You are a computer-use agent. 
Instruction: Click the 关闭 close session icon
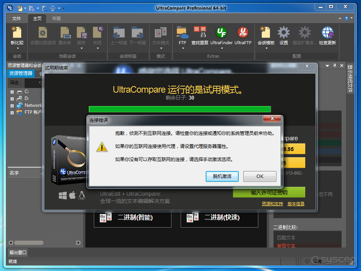tap(98, 32)
